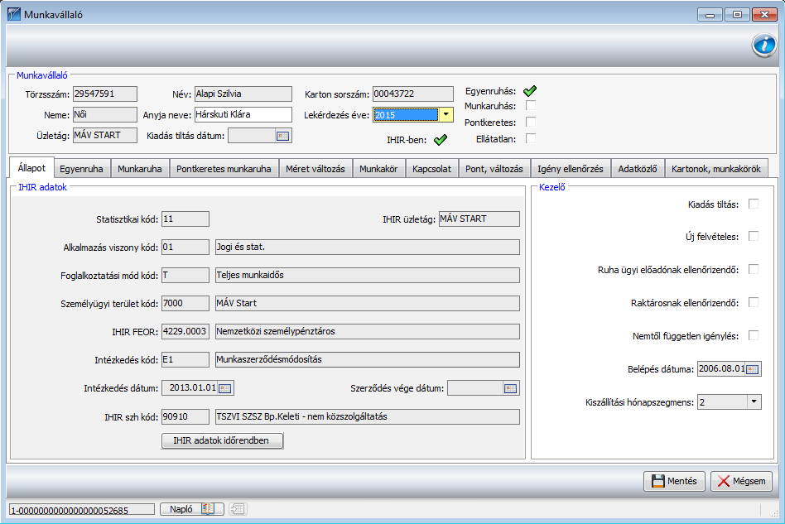Screen dimensions: 785x524
Task: Cancel with the Mégsem button
Action: pos(741,481)
